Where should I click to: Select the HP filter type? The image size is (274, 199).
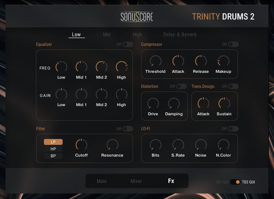tap(53, 149)
